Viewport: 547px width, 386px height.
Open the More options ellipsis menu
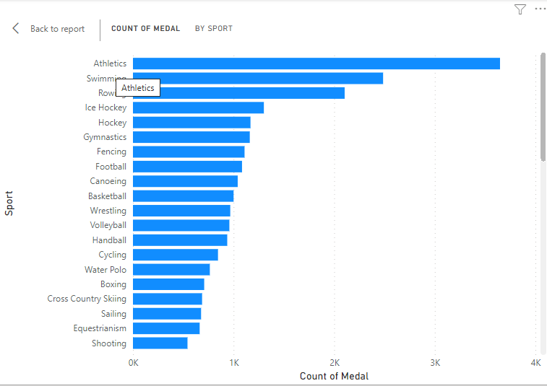tap(540, 9)
